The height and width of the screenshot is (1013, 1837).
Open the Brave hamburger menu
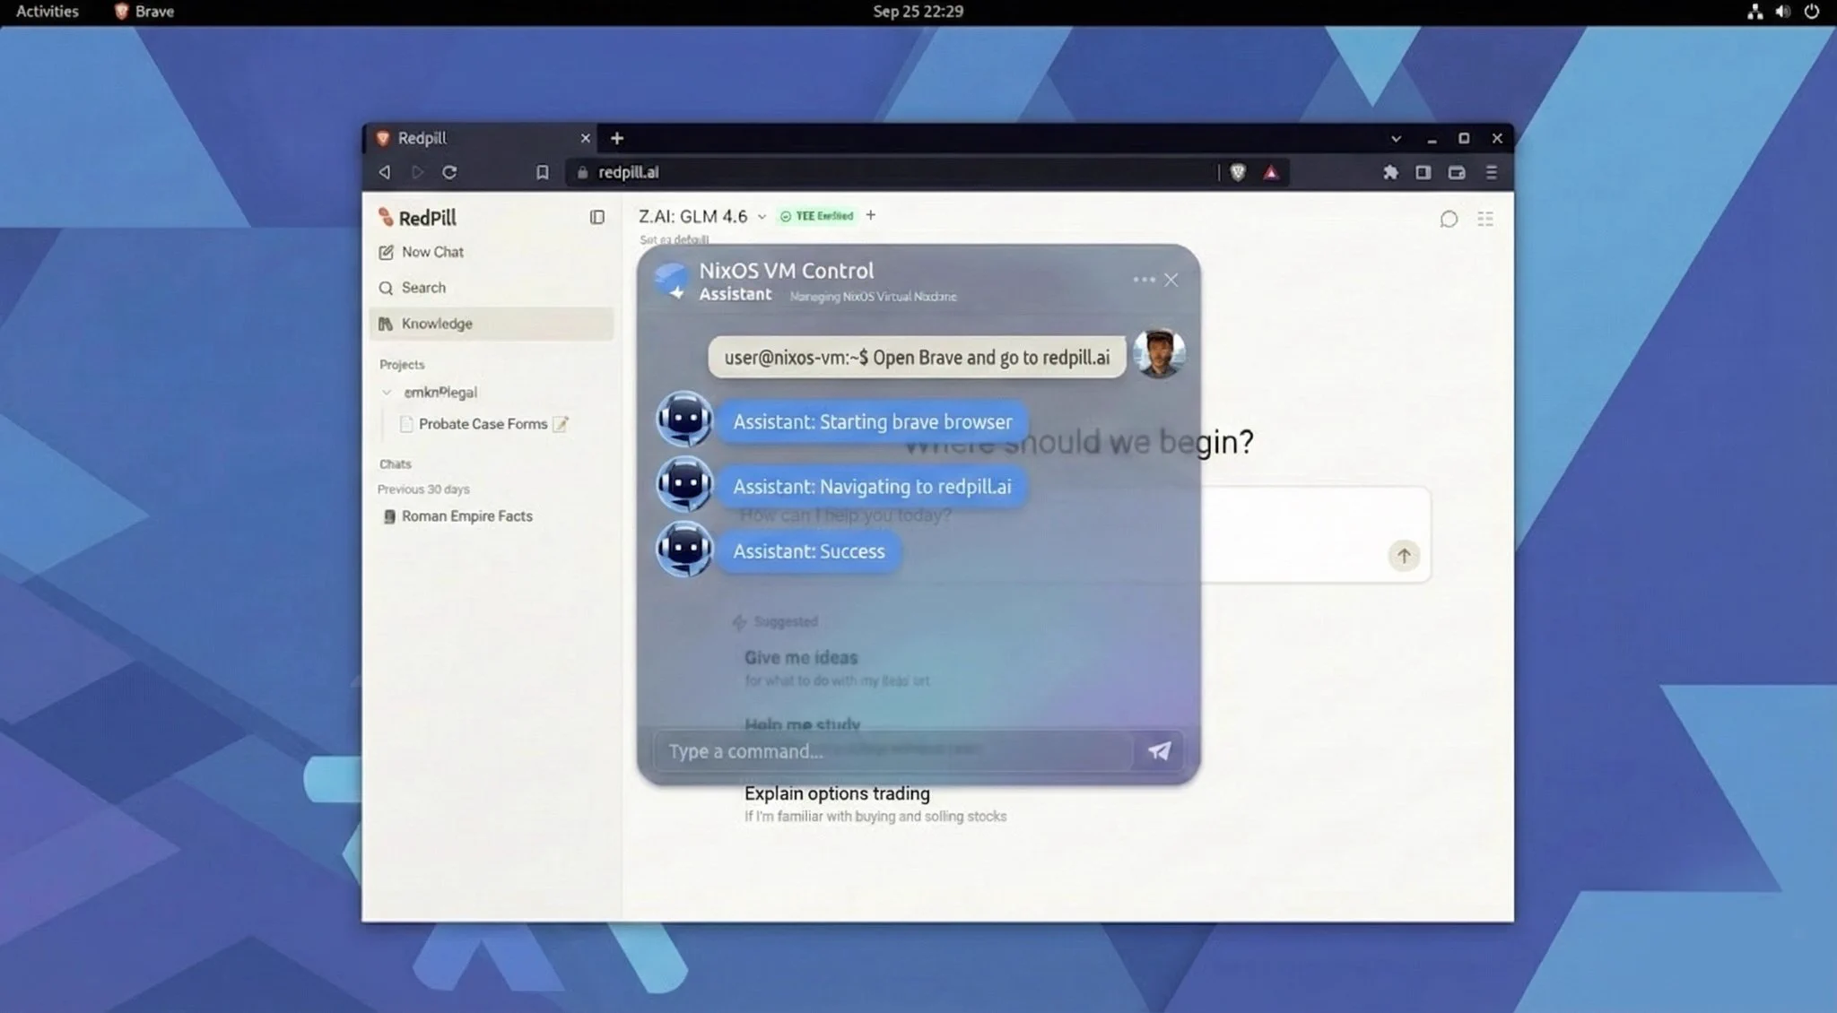click(1492, 172)
